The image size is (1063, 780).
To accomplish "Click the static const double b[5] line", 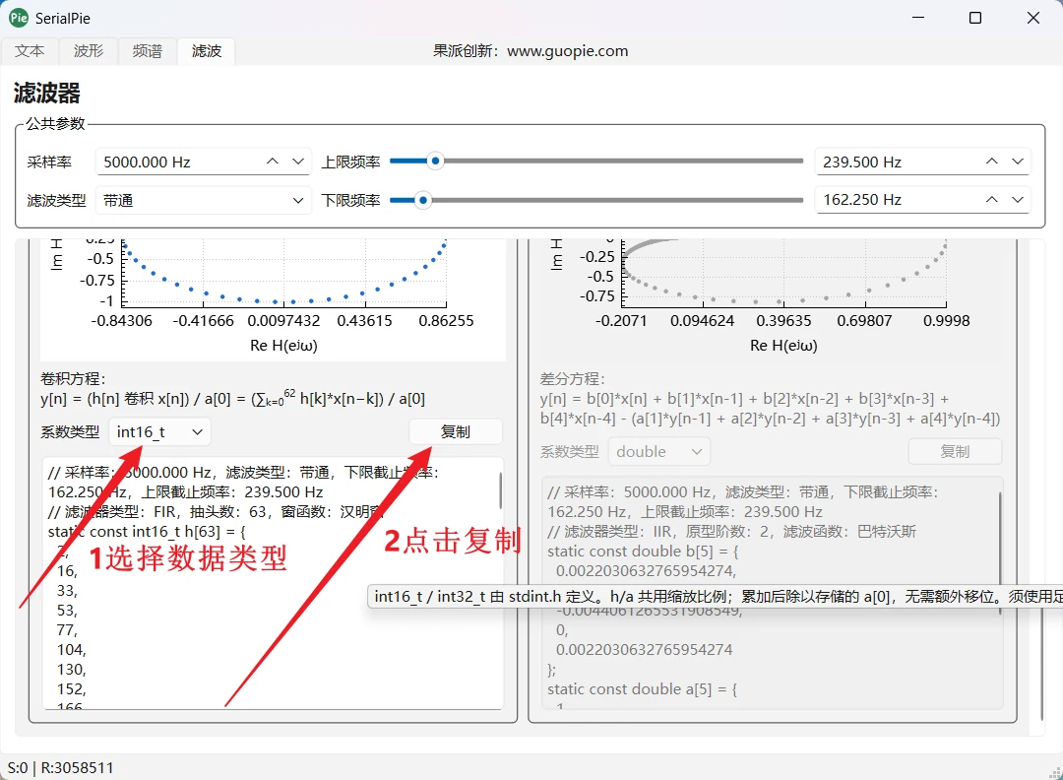I will (643, 552).
